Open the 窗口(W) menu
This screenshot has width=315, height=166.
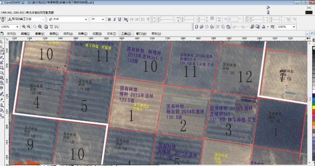click(141, 34)
